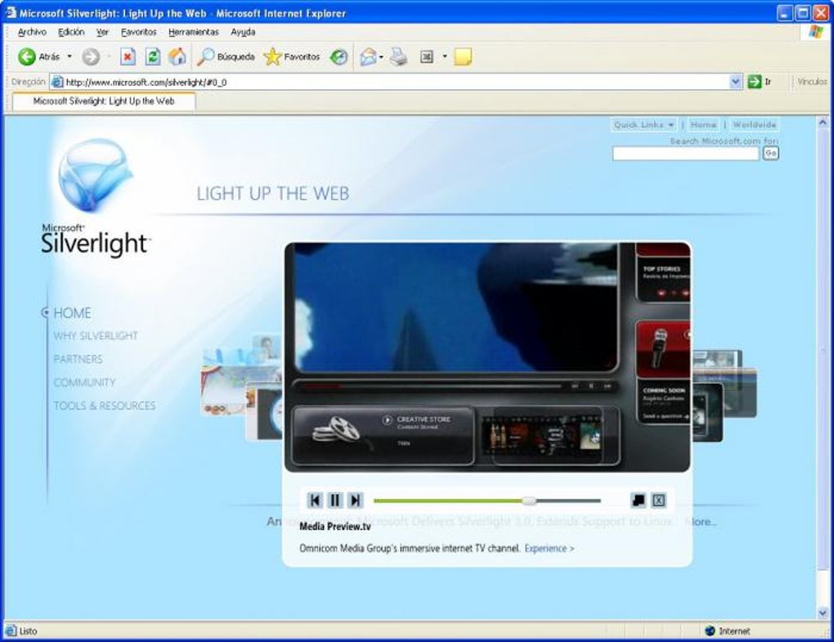Open the Mail icon dropdown arrow
This screenshot has height=642, width=834.
click(x=381, y=56)
